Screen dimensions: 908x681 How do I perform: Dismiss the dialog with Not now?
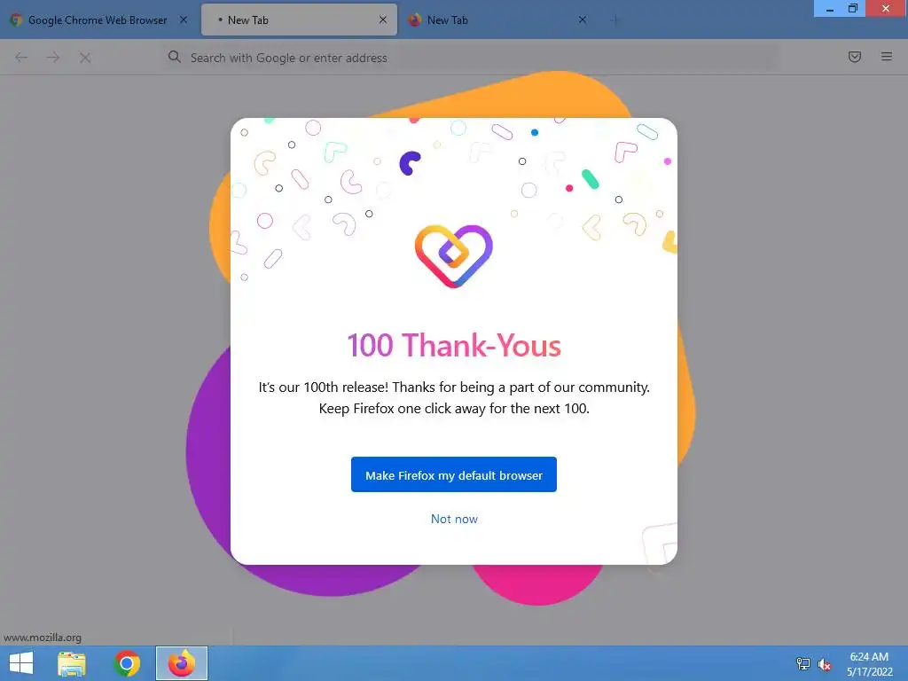coord(454,519)
